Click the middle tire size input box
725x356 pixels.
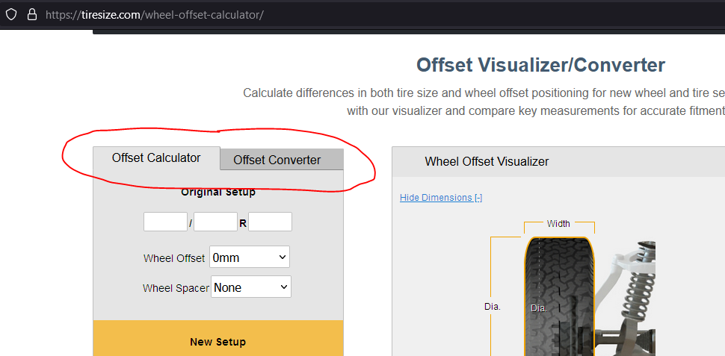(215, 222)
